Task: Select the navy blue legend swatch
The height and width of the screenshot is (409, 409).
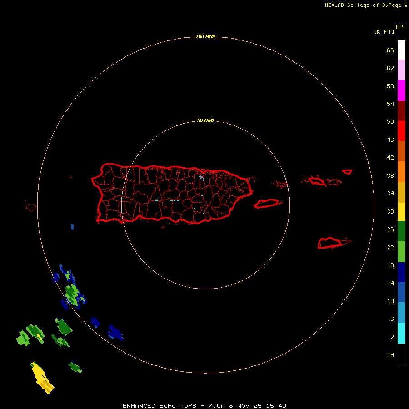Action: (x=401, y=272)
